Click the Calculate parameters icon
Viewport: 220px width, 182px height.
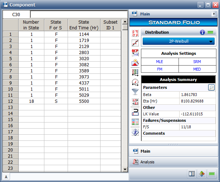pyautogui.click(x=135, y=34)
